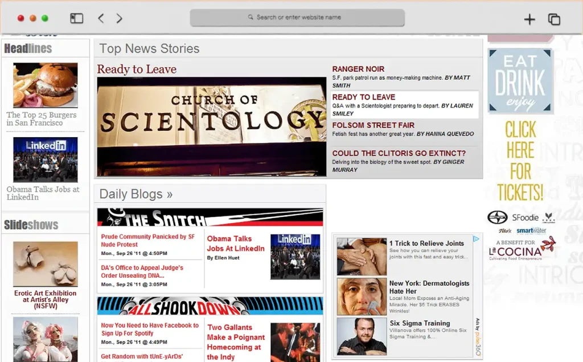
Task: Click the Church of Scientology feature image
Action: point(212,126)
